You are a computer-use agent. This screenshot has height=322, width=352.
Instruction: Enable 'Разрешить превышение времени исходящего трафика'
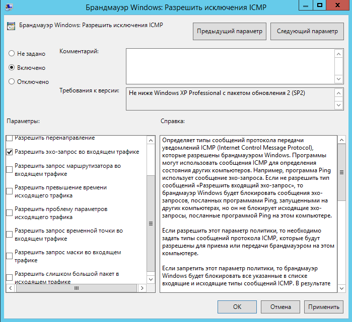(9, 191)
